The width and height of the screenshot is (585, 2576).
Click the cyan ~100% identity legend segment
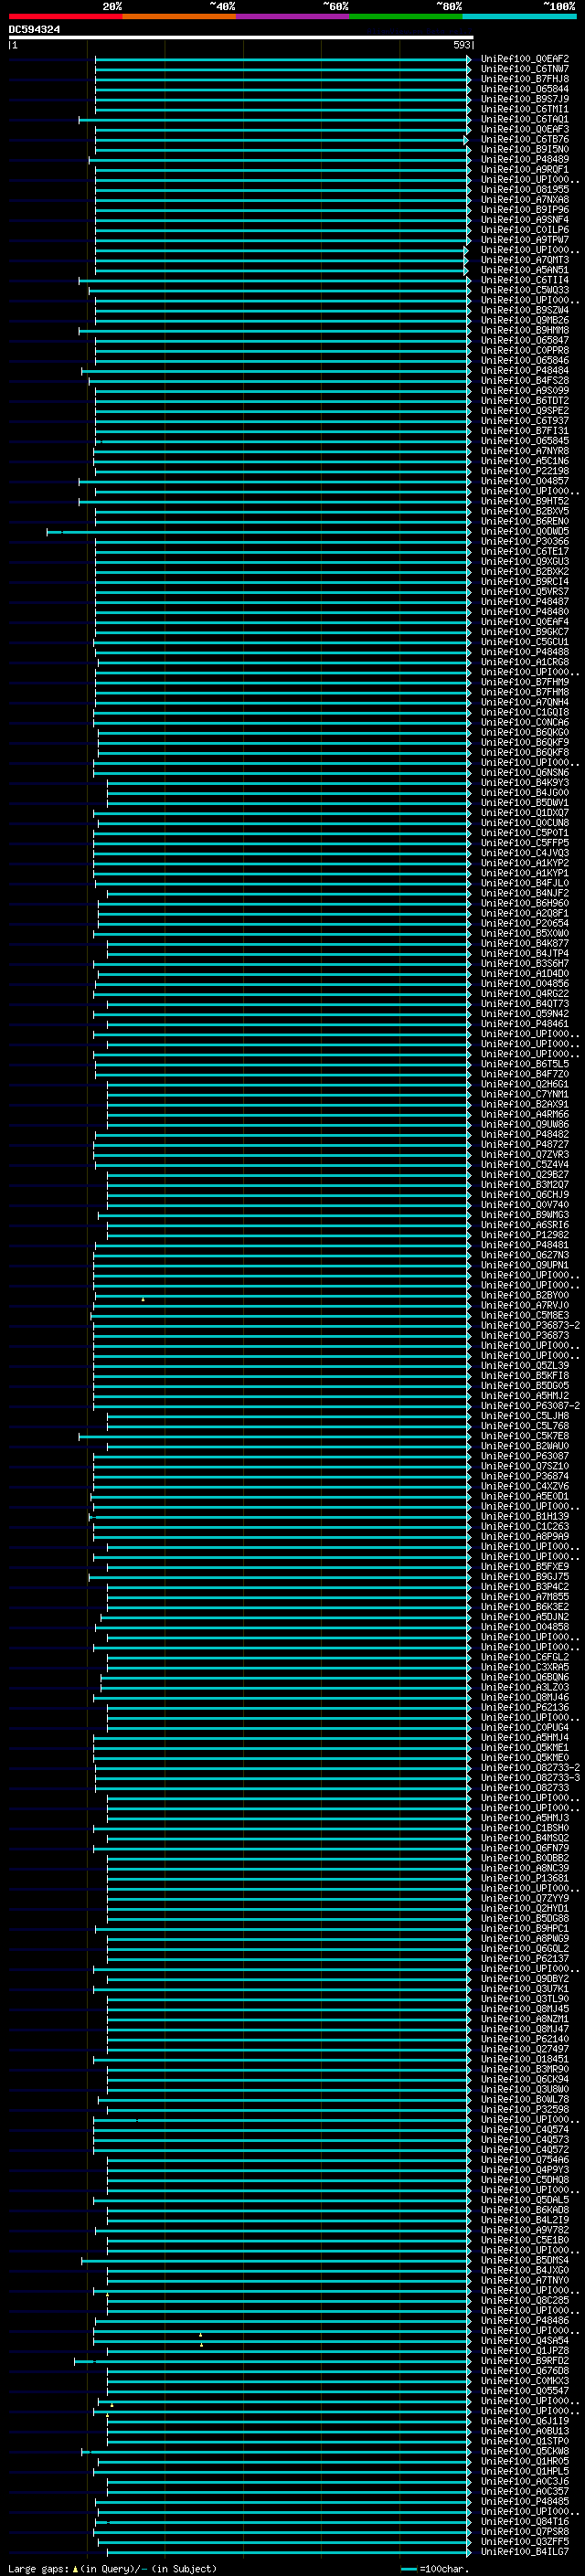click(520, 16)
